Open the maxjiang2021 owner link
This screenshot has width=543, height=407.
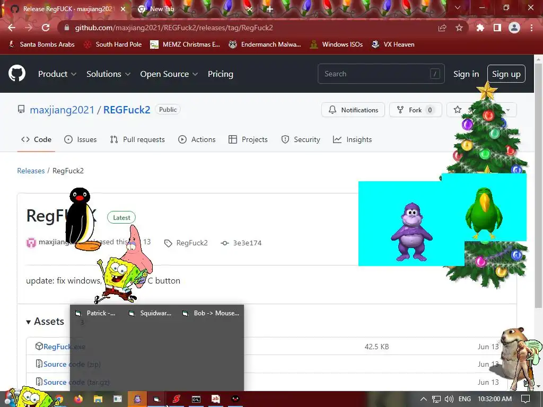coord(62,110)
